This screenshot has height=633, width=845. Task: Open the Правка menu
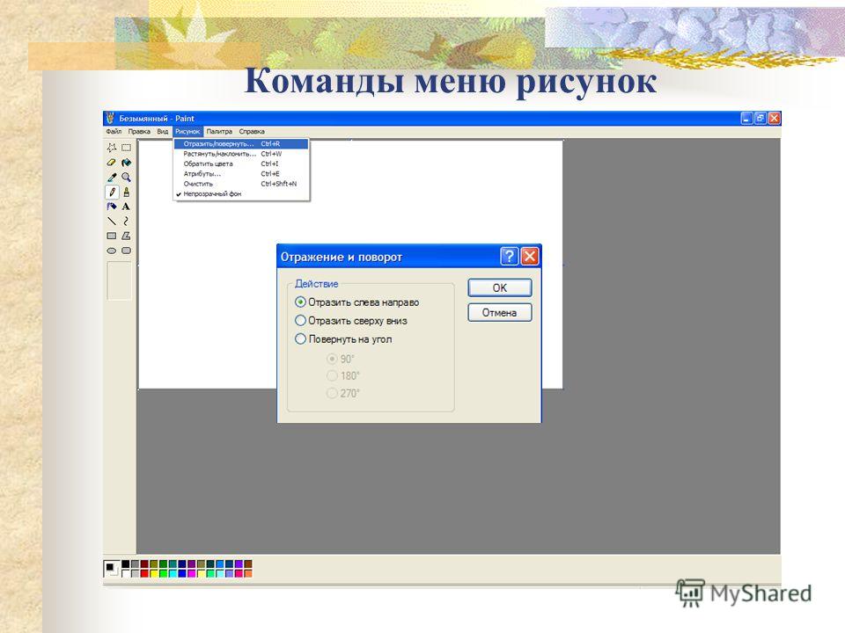(139, 131)
